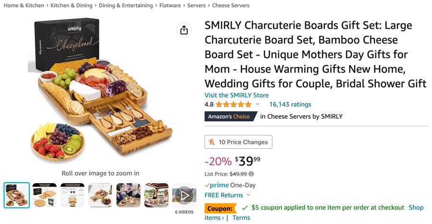Select the first cheeseboard thumbnail image
The width and height of the screenshot is (432, 224).
[17, 195]
